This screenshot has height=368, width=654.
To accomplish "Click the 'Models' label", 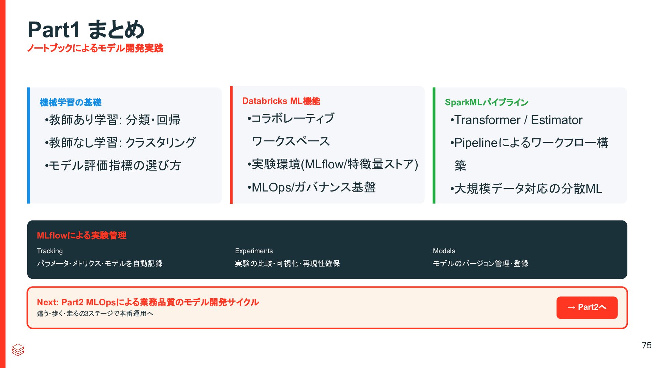I will [x=444, y=251].
